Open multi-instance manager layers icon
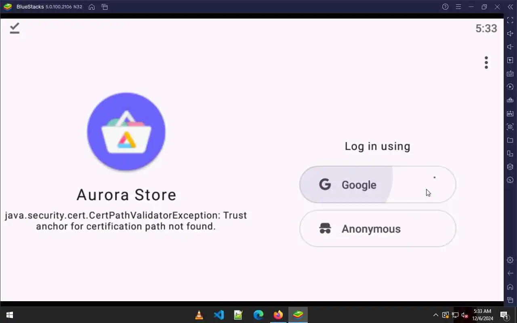This screenshot has width=517, height=323. pyautogui.click(x=510, y=167)
